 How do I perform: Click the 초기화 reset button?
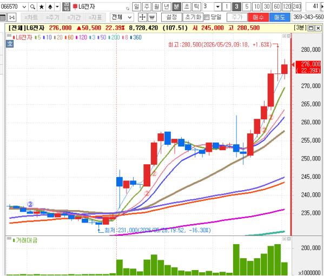pyautogui.click(x=193, y=17)
